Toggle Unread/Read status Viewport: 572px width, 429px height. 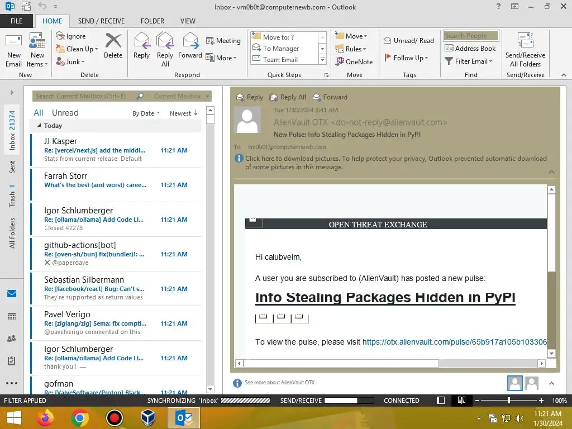tap(408, 40)
